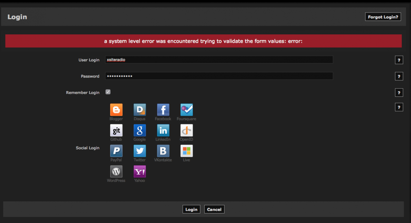411x223 pixels.
Task: Select the LinkedIn login icon
Action: coord(163,130)
